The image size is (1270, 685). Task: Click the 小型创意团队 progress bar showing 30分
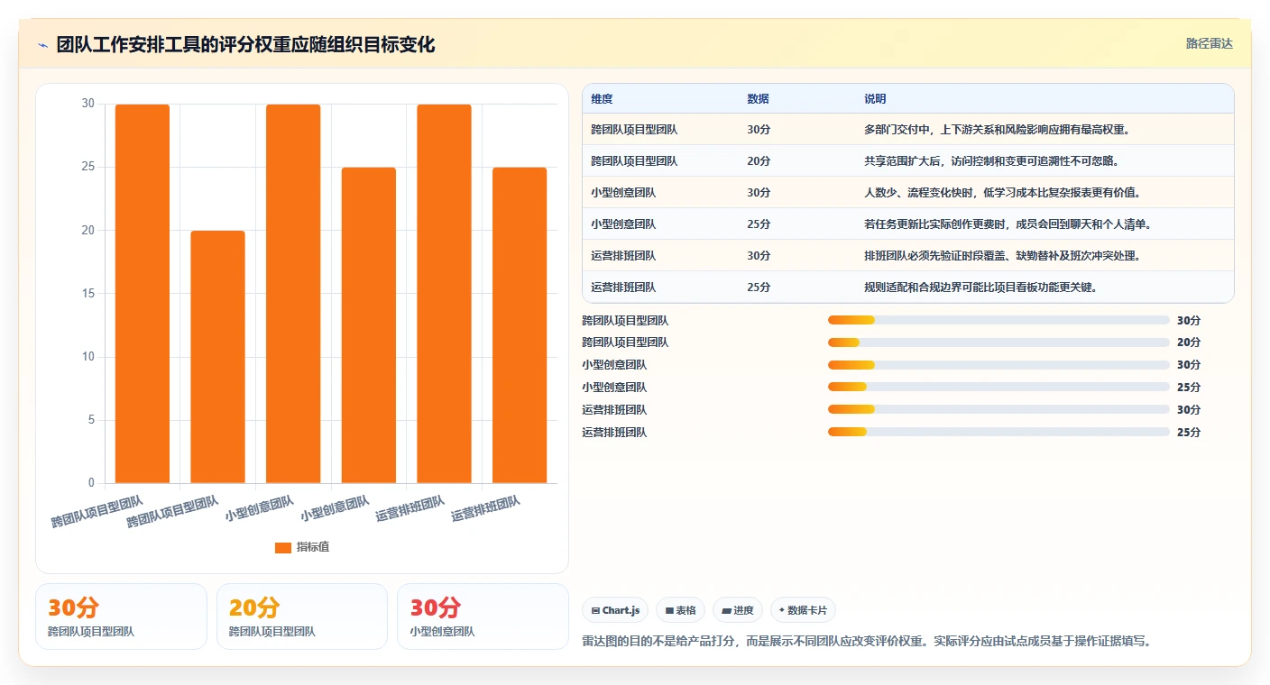999,365
